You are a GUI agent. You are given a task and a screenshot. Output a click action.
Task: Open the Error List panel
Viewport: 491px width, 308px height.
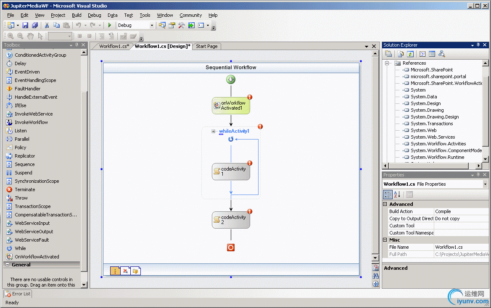(18, 294)
